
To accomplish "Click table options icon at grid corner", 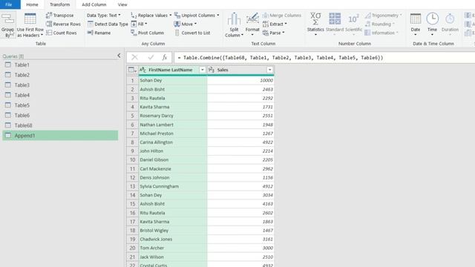I will (132, 70).
